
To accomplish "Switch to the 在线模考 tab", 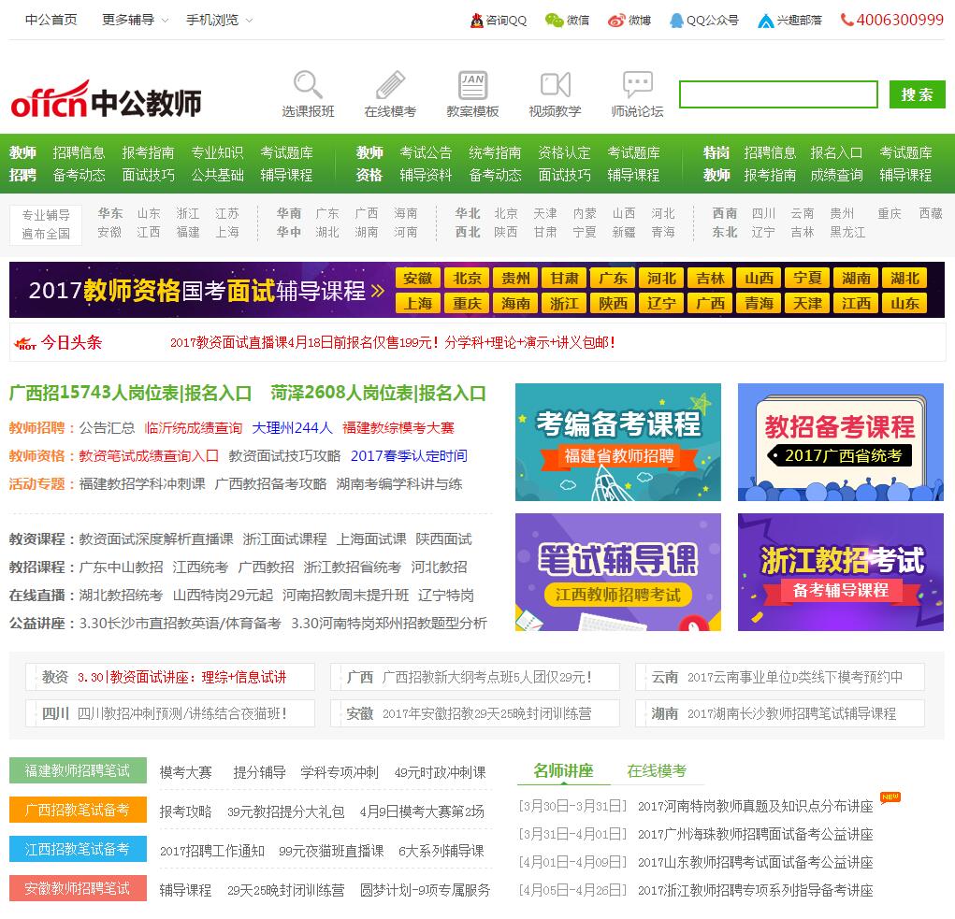I will (657, 771).
